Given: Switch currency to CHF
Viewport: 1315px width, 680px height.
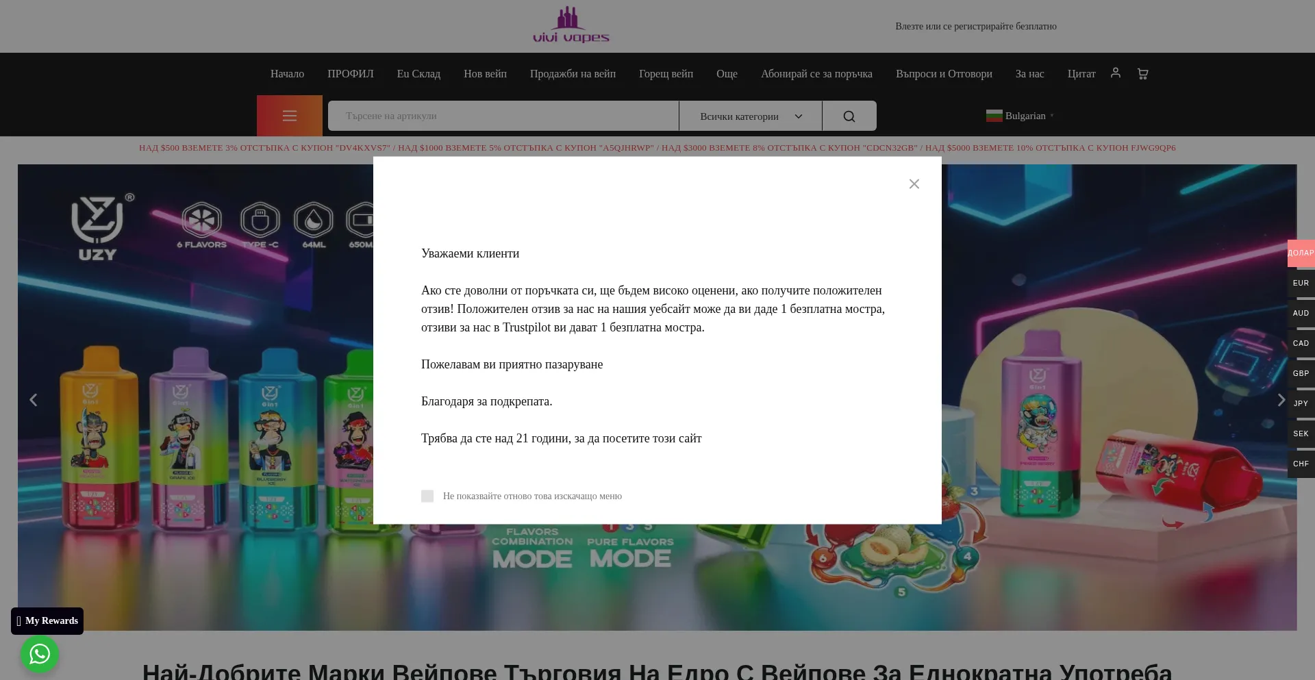Looking at the screenshot, I should pyautogui.click(x=1301, y=464).
